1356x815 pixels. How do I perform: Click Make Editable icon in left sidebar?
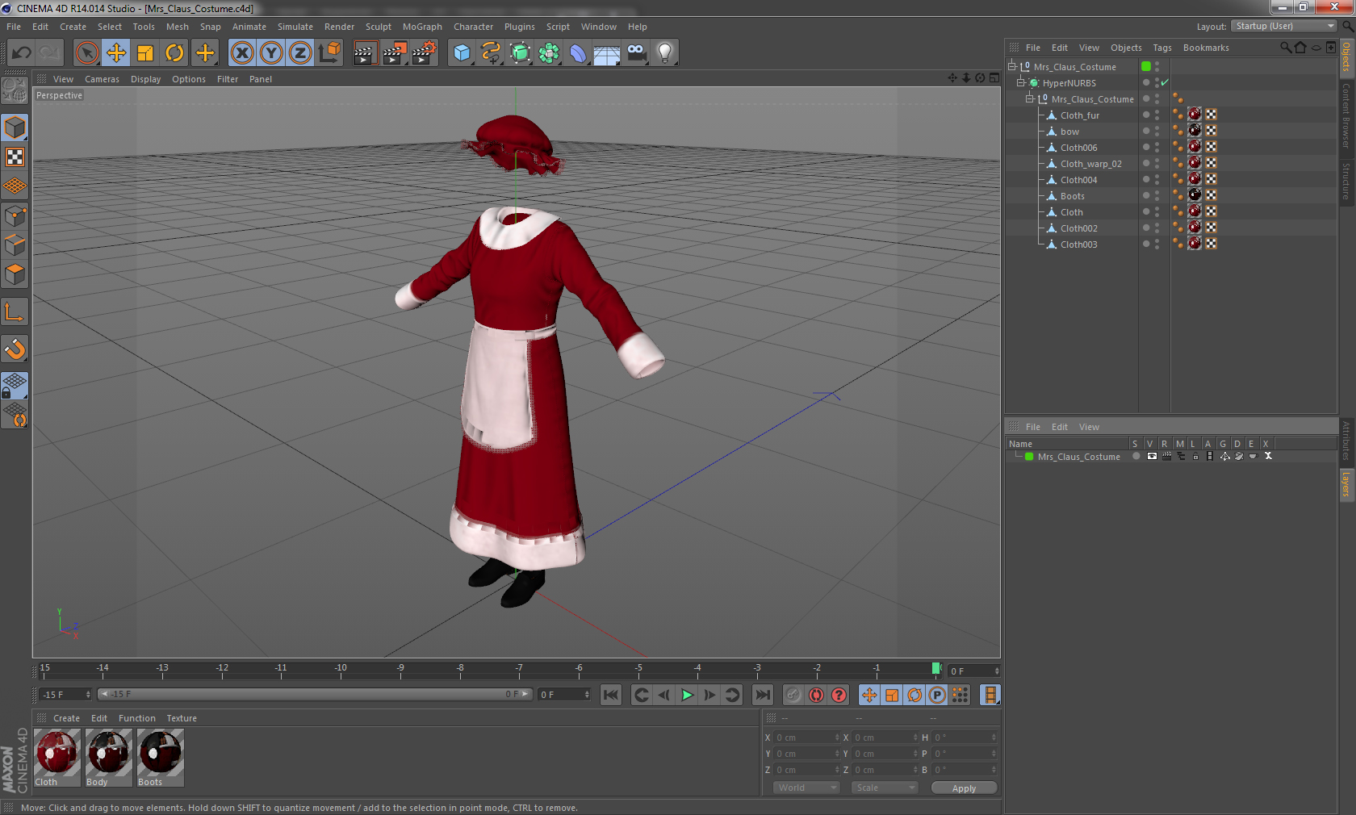click(15, 90)
